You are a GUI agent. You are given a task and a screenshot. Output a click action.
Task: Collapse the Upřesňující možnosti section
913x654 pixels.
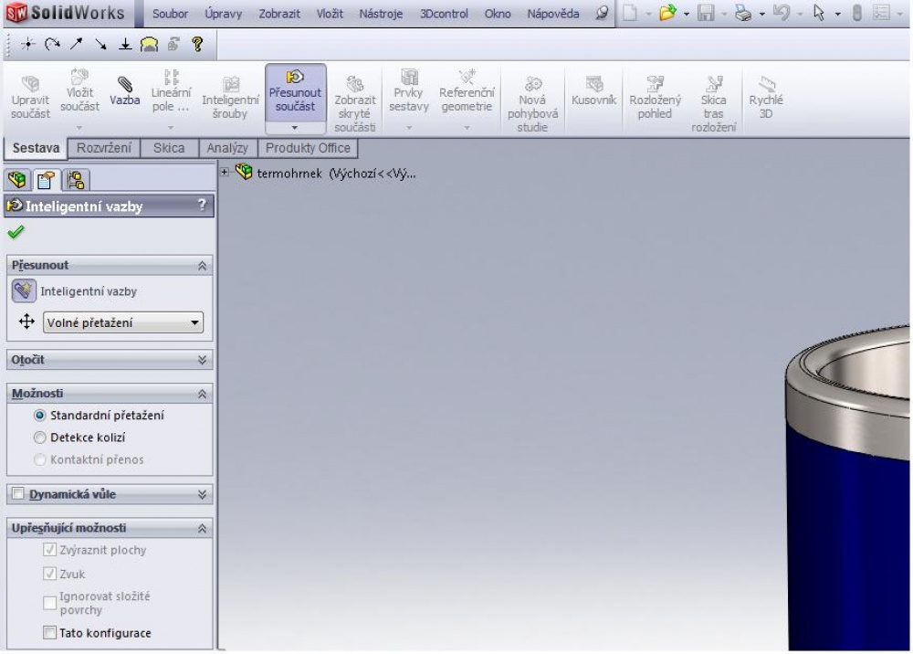pos(202,528)
